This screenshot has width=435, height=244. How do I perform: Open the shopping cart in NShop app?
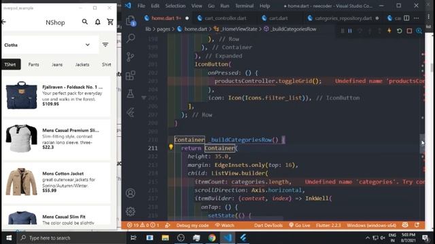pyautogui.click(x=110, y=22)
